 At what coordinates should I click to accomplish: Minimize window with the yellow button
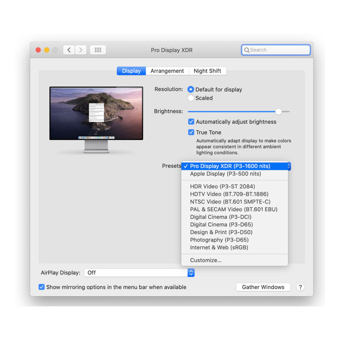pyautogui.click(x=47, y=50)
